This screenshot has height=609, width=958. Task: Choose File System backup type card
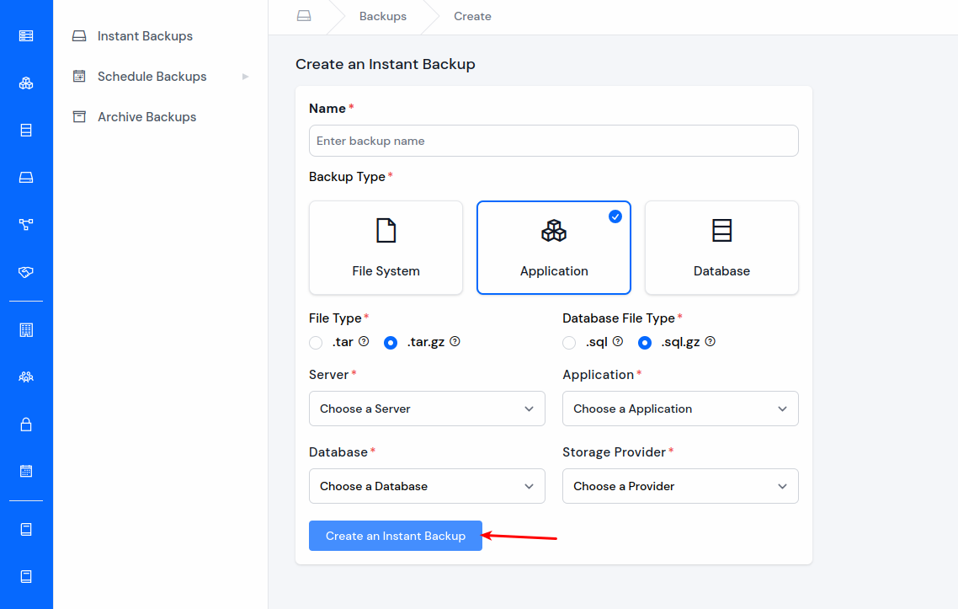point(386,248)
